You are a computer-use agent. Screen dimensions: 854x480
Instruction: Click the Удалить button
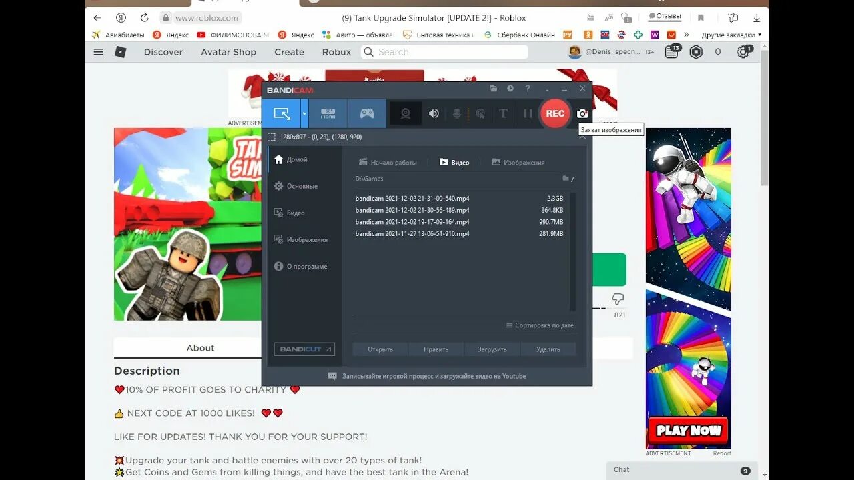[x=548, y=349]
